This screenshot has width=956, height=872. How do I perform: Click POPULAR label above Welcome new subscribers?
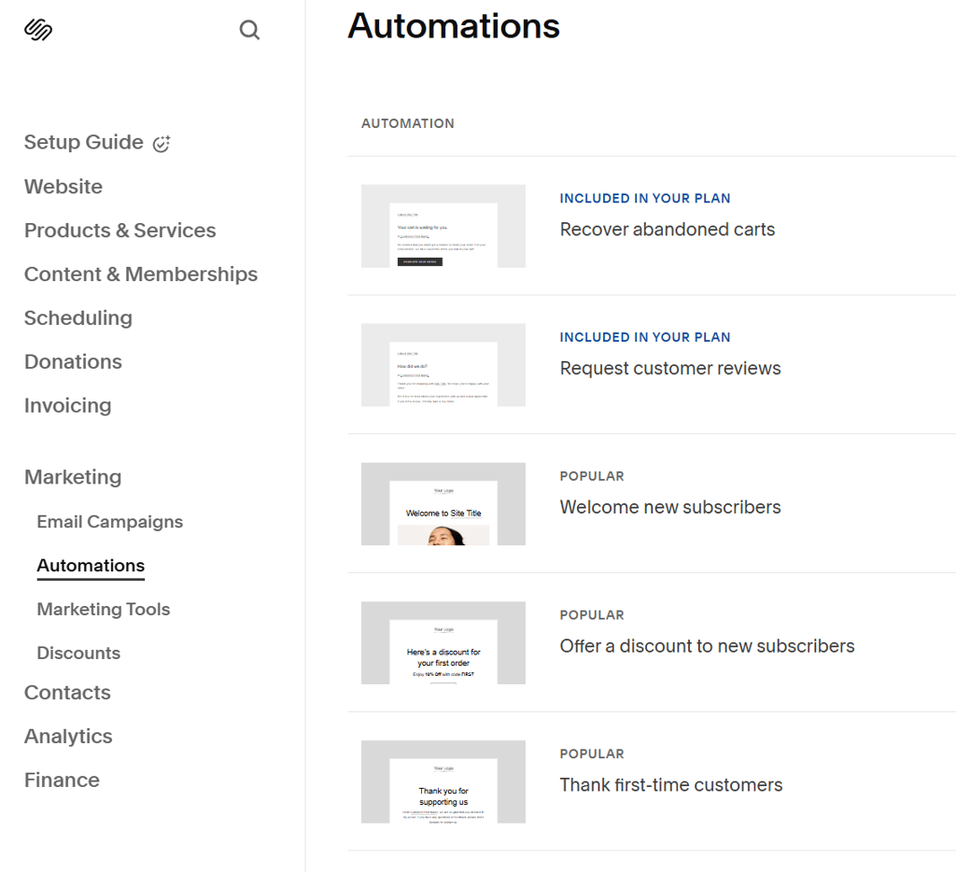pos(592,476)
